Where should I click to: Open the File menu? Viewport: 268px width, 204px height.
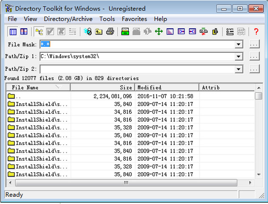pyautogui.click(x=13, y=19)
